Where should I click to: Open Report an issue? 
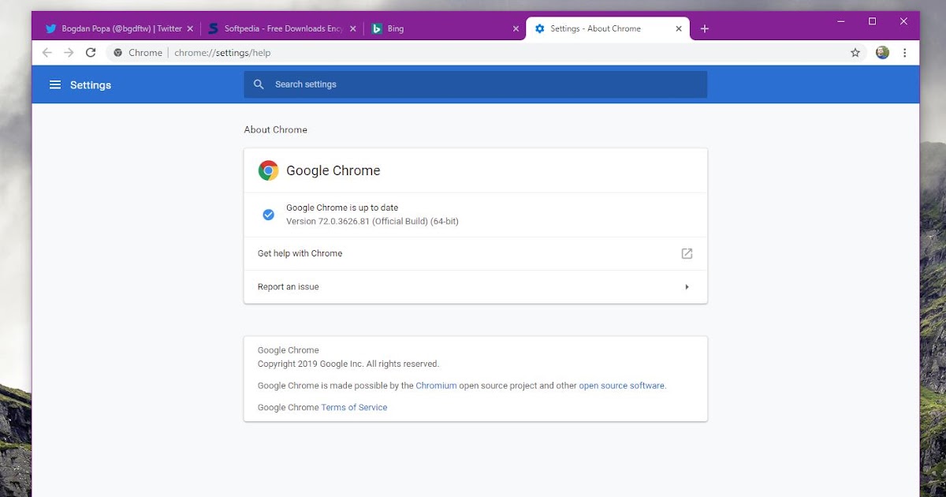[x=475, y=287]
